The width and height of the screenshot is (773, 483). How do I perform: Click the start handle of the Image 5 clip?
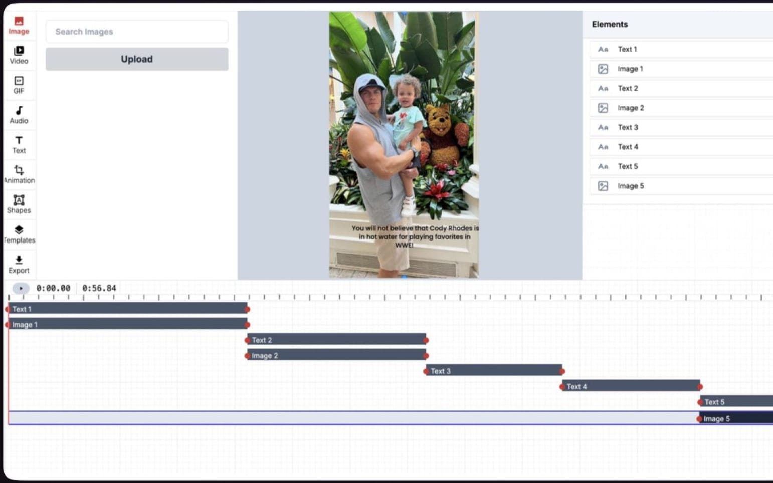[700, 419]
